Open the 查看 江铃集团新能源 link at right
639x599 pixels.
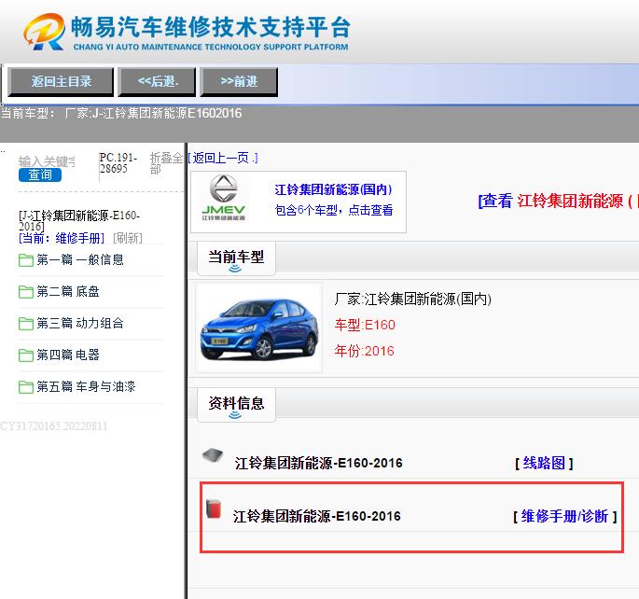point(558,201)
